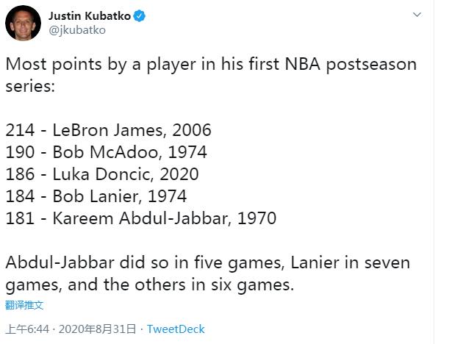Viewport: 452px width, 344px height.
Task: Click the 'Abdul-Jabbar did so in five games' sentence
Action: tap(145, 262)
